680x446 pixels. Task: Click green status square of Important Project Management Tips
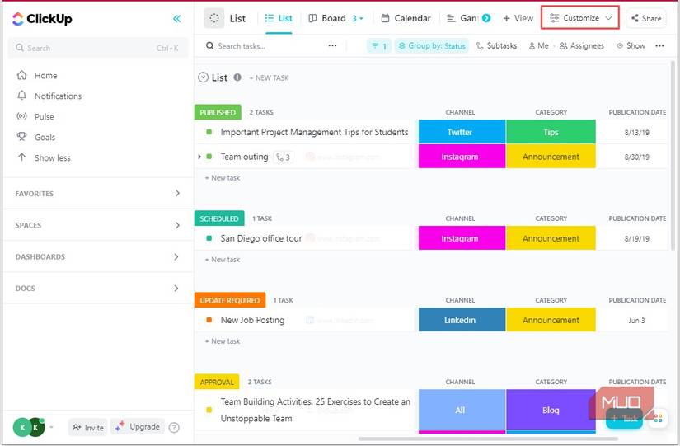209,132
